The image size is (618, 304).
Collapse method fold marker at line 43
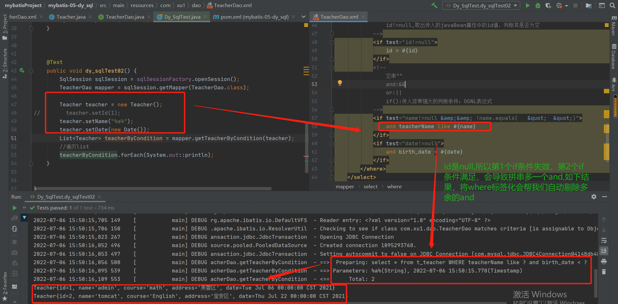[31, 71]
